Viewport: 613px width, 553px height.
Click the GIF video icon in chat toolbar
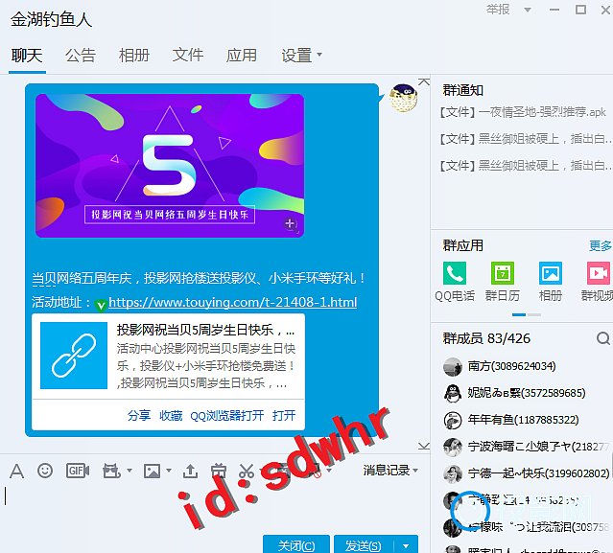point(78,471)
